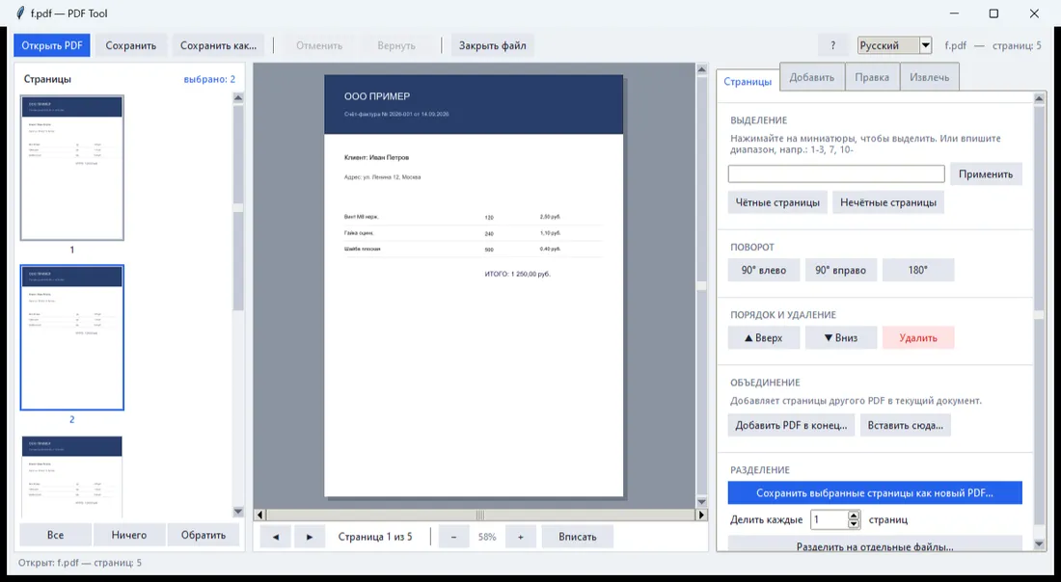Zoom in with the plus button

click(x=520, y=537)
